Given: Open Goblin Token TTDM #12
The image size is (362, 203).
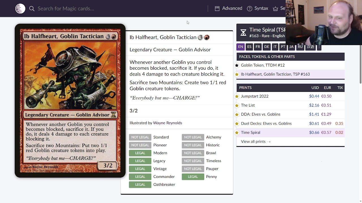Looking at the screenshot, I should [x=290, y=65].
